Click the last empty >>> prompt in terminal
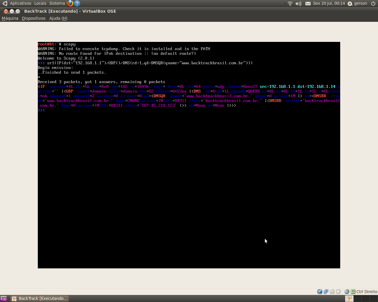 tap(41, 110)
